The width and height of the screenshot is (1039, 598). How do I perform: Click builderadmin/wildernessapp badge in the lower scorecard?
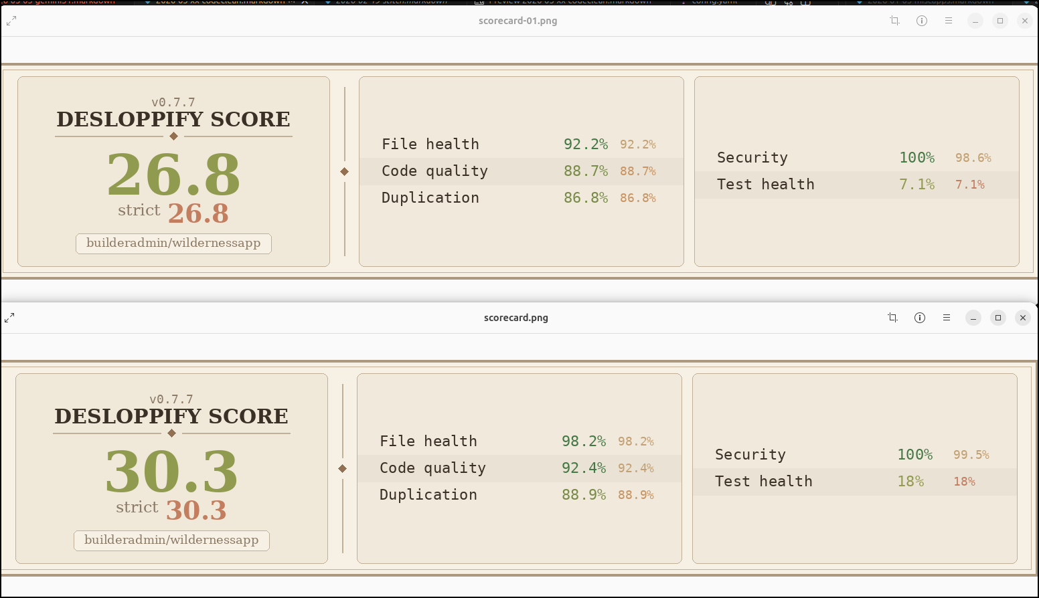tap(171, 540)
